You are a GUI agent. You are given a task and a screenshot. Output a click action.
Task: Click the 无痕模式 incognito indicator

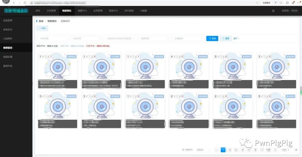(266, 3)
